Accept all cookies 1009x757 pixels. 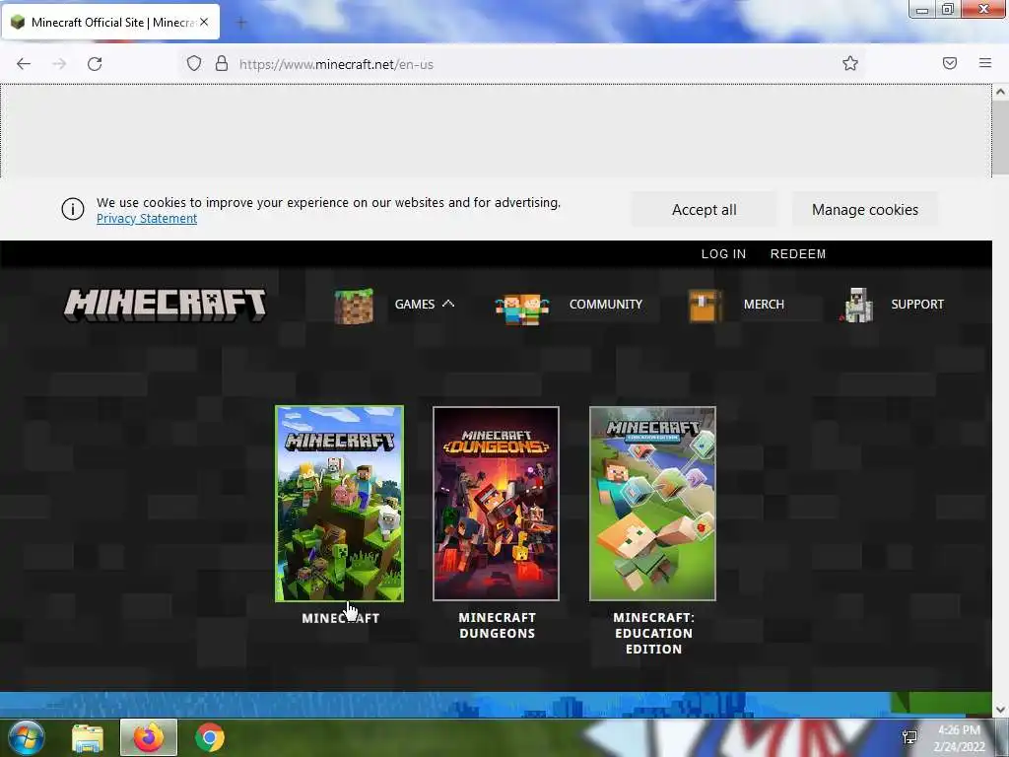[704, 210]
